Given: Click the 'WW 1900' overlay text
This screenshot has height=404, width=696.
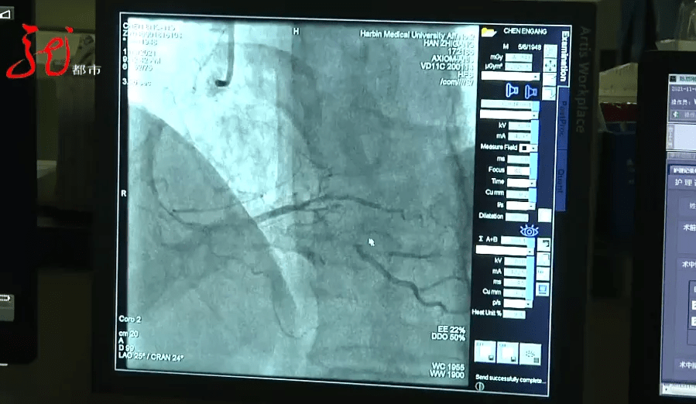Looking at the screenshot, I should (x=447, y=375).
